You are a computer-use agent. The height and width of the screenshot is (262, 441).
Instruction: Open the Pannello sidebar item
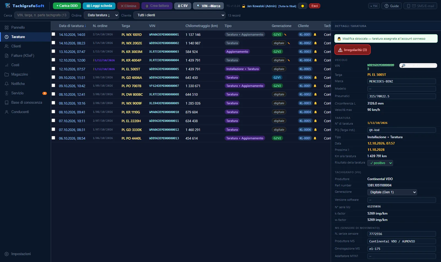pyautogui.click(x=25, y=27)
